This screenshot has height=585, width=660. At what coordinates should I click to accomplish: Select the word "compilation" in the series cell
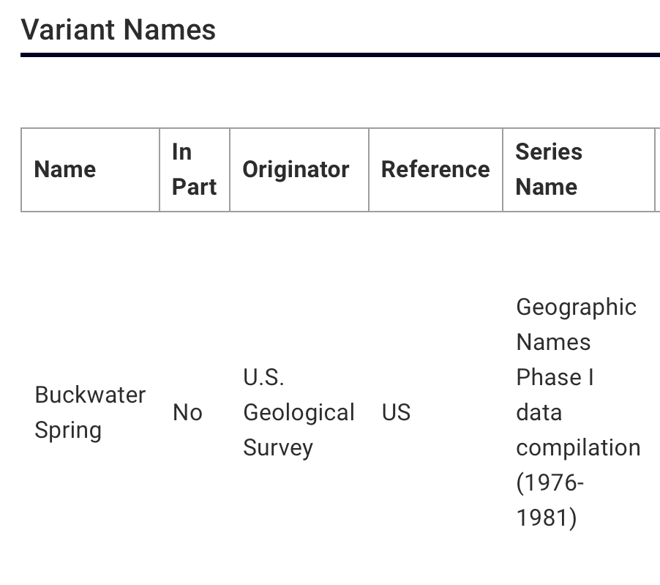(578, 447)
